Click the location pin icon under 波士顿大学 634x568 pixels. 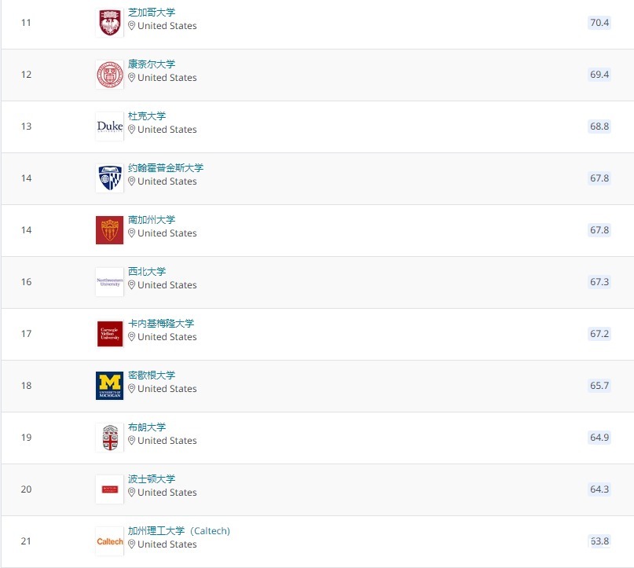(x=132, y=493)
